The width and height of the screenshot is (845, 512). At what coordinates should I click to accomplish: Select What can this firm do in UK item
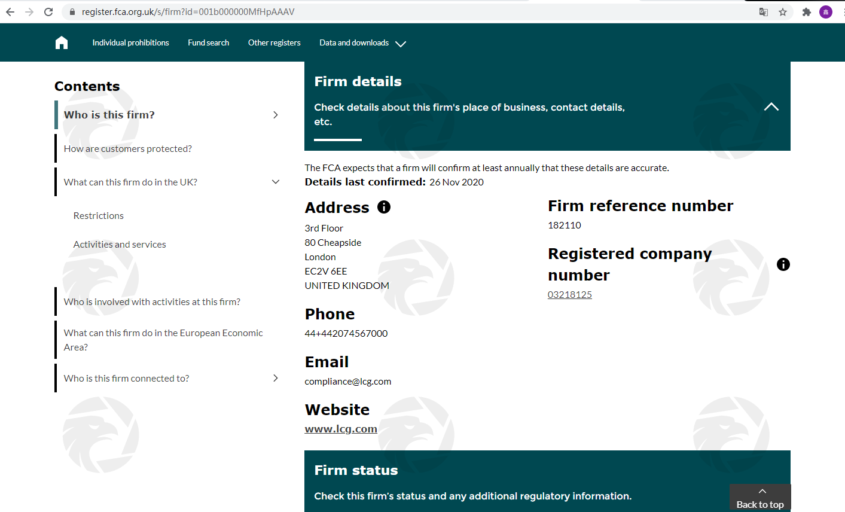[x=130, y=182]
